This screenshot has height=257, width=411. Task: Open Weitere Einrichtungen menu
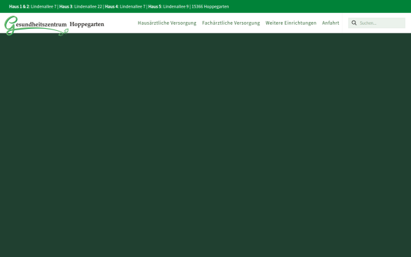pos(291,23)
